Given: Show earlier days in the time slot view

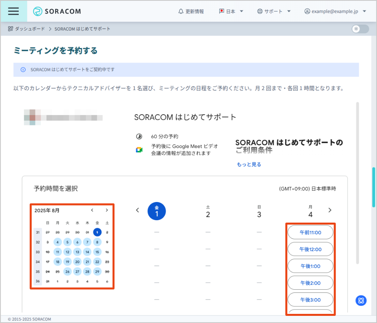Looking at the screenshot, I should (137, 210).
